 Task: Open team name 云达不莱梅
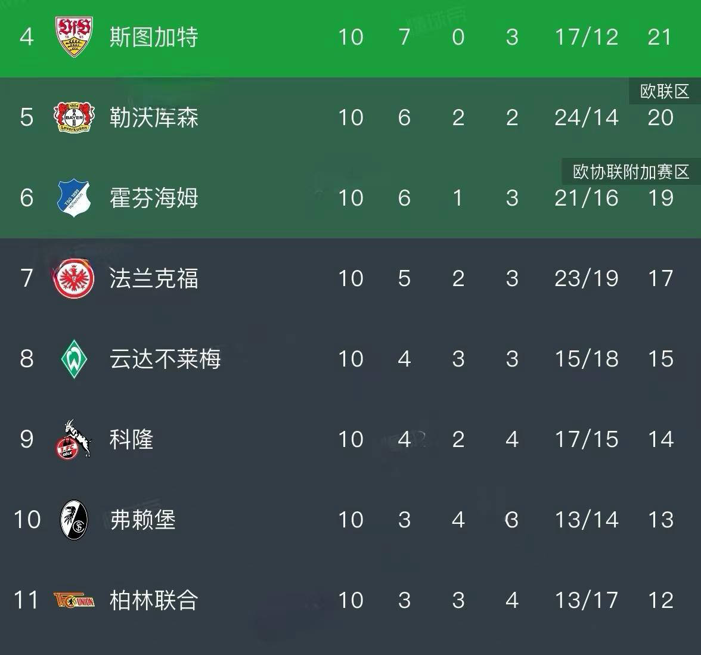click(x=165, y=359)
